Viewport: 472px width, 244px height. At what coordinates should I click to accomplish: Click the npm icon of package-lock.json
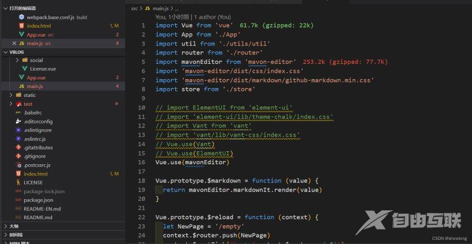pos(18,191)
